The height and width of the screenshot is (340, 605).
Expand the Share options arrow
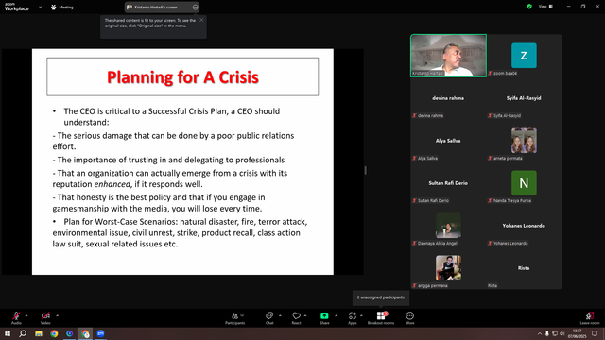[336, 315]
